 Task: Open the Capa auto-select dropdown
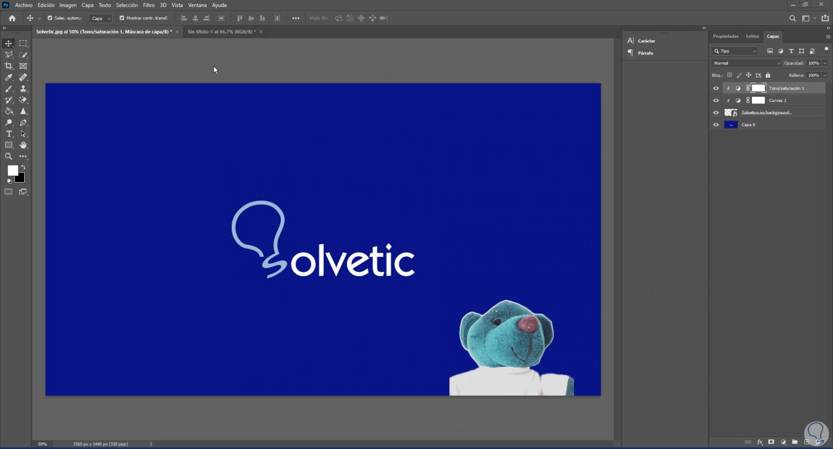click(100, 18)
